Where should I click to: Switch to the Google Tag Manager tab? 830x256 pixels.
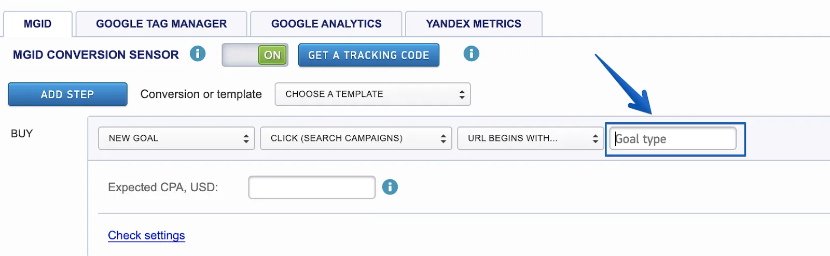tap(161, 24)
